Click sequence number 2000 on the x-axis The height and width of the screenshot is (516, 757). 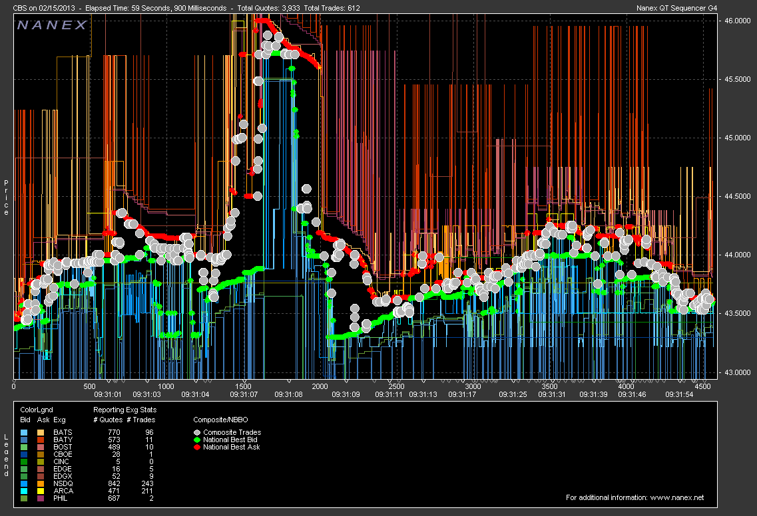pyautogui.click(x=320, y=386)
